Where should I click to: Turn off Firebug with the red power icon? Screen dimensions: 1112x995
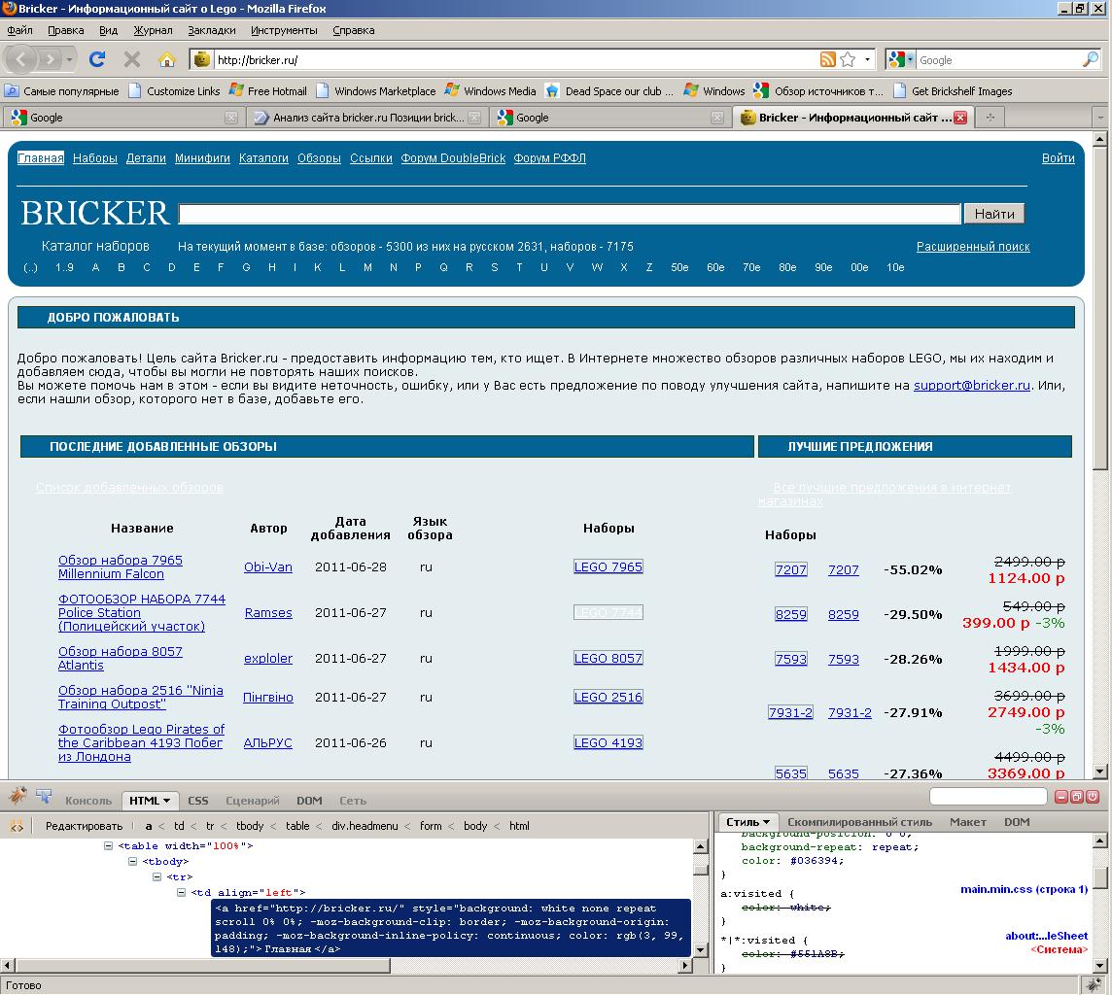(x=1093, y=797)
